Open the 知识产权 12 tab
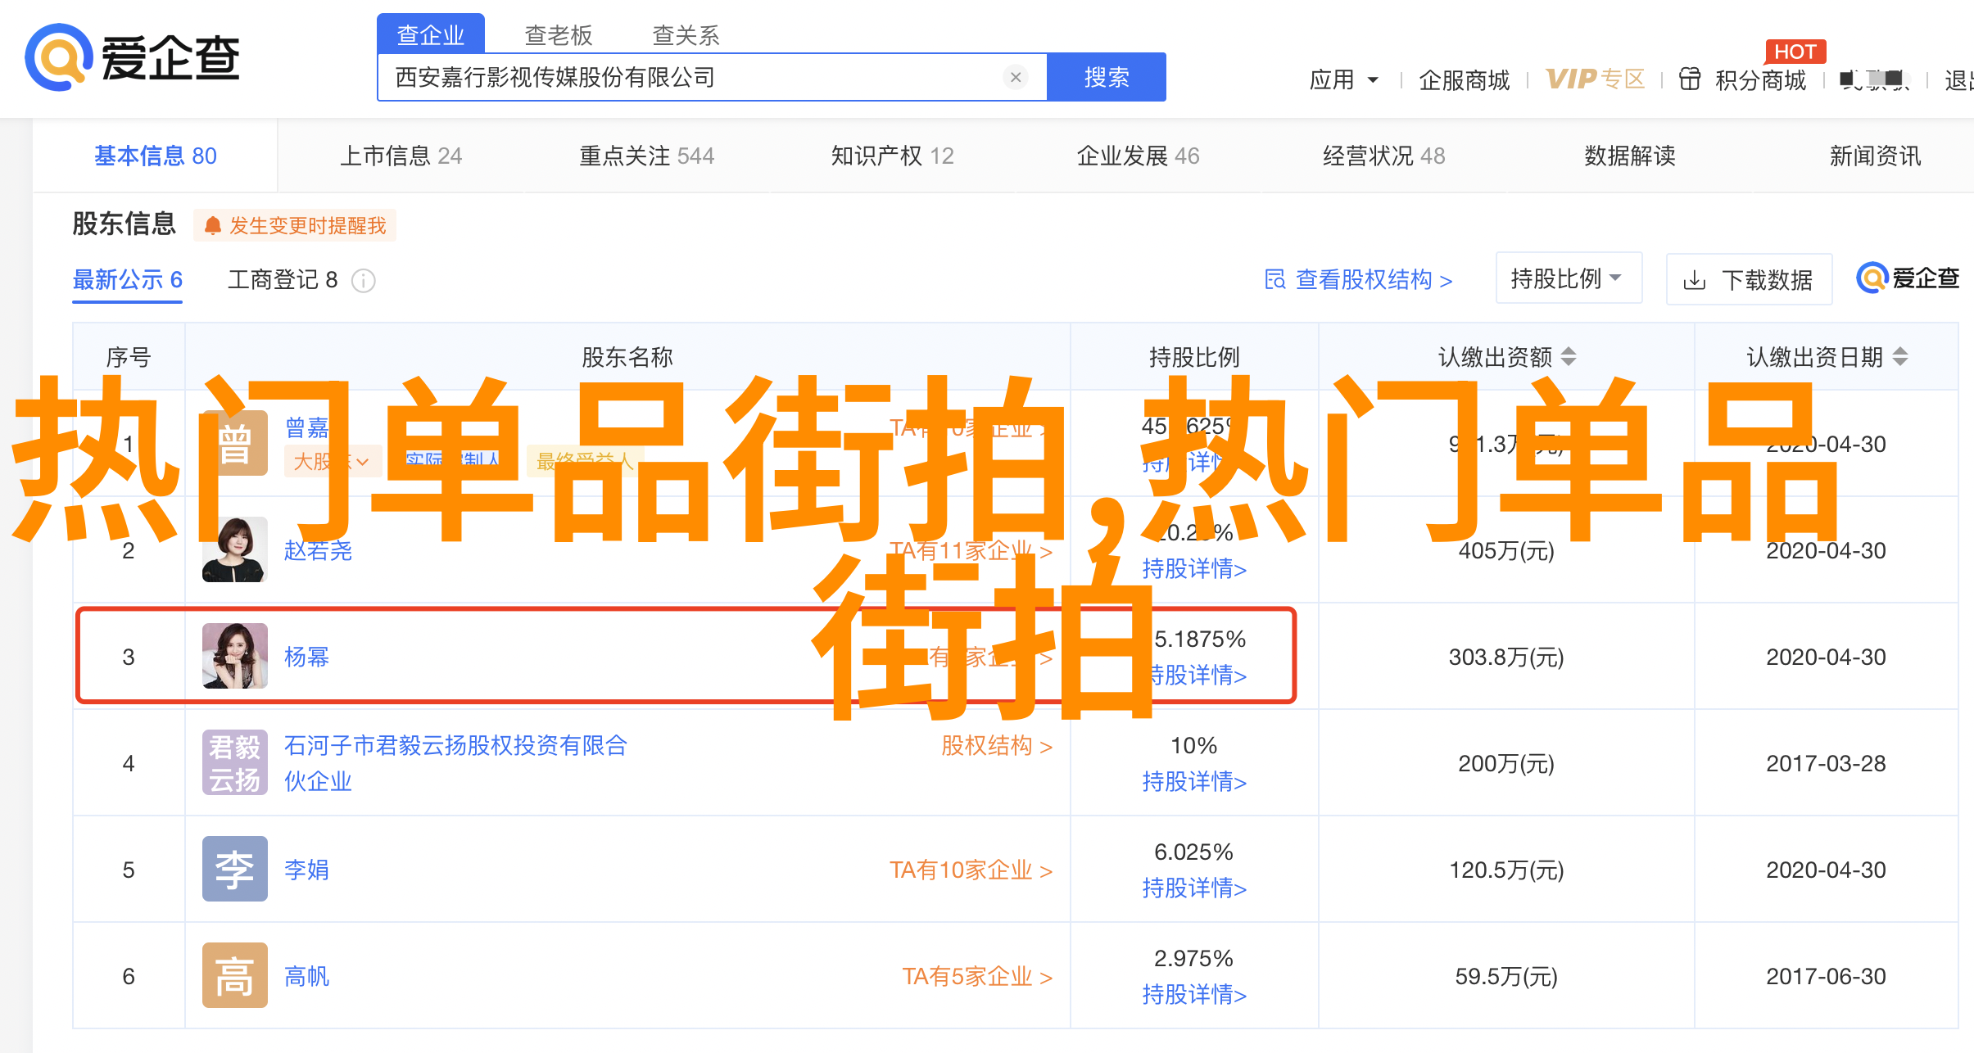1974x1053 pixels. pos(893,156)
